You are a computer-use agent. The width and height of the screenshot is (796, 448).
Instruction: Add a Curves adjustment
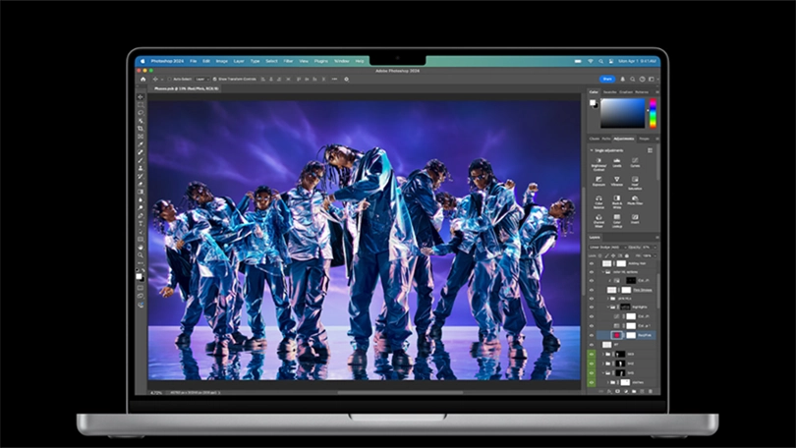[x=635, y=162]
